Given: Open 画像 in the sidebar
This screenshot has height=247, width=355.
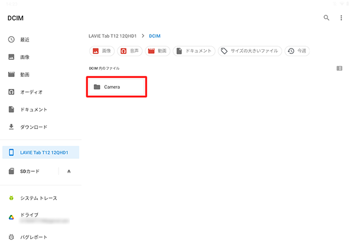Looking at the screenshot, I should 41,57.
